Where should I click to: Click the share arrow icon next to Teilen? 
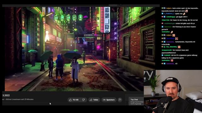pyautogui.click(x=91, y=100)
